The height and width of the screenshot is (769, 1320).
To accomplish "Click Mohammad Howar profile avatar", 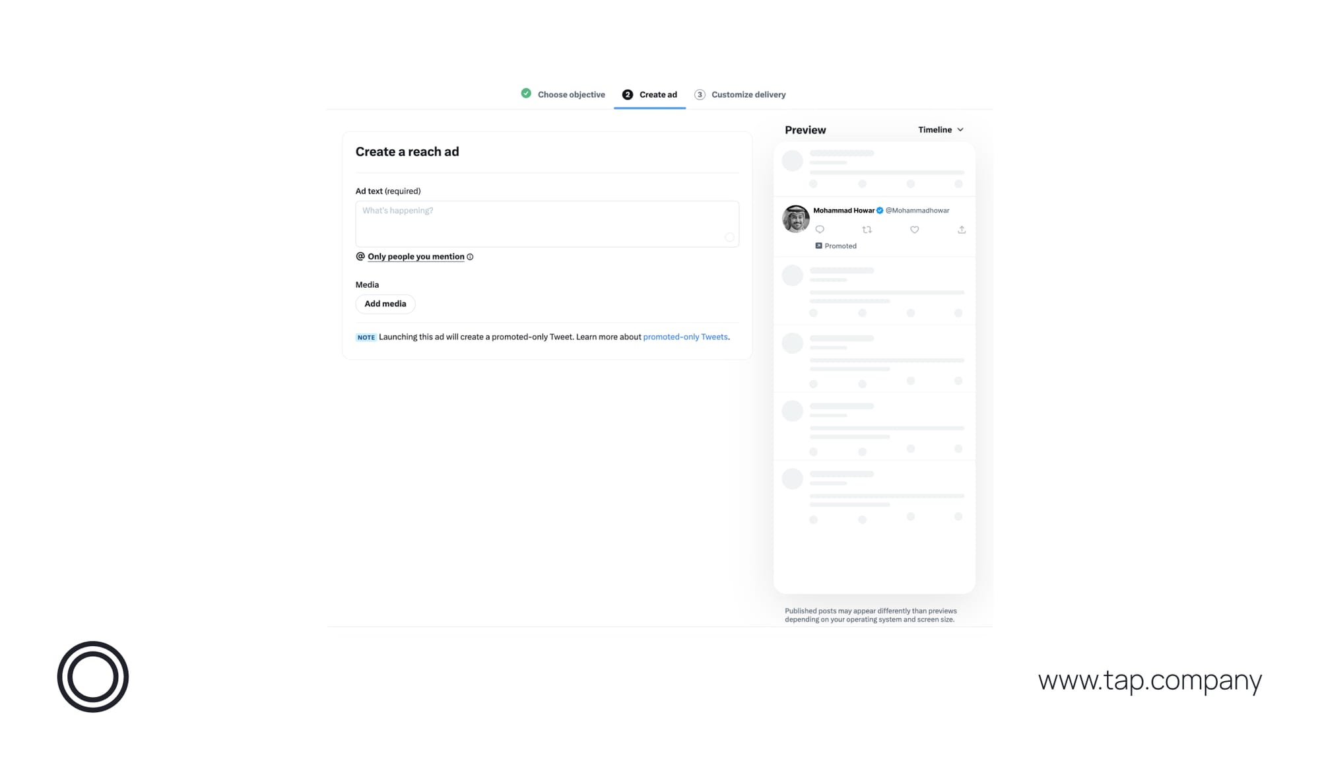I will pos(795,218).
